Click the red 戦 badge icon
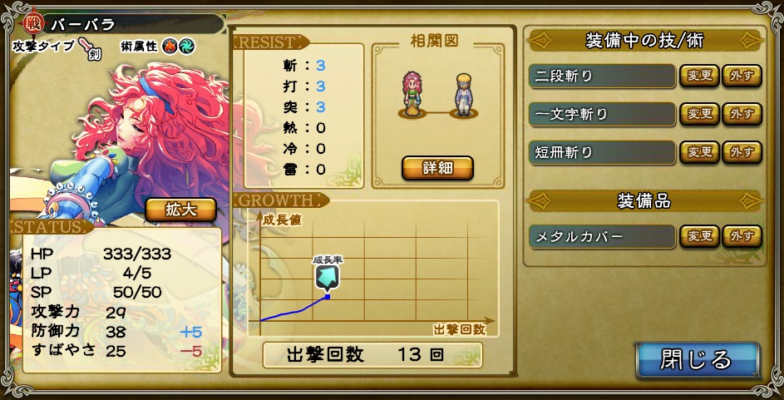 coord(34,23)
